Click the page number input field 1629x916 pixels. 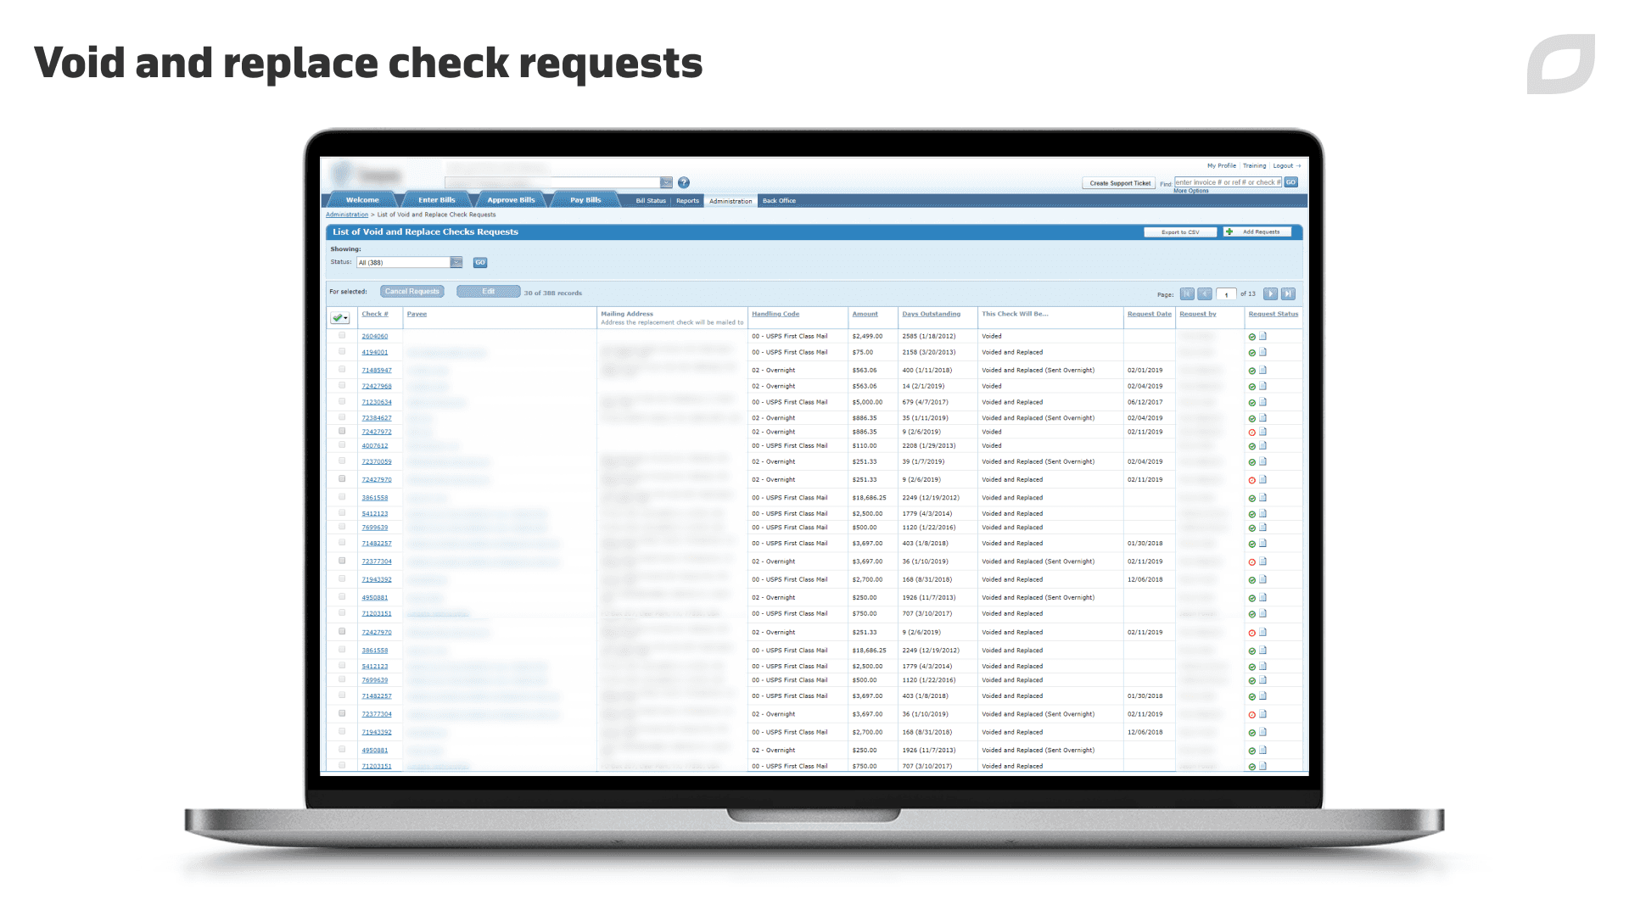pos(1226,294)
